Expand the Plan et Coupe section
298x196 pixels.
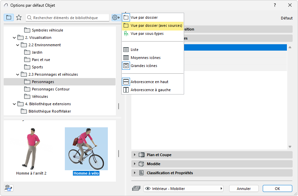(x=135, y=155)
